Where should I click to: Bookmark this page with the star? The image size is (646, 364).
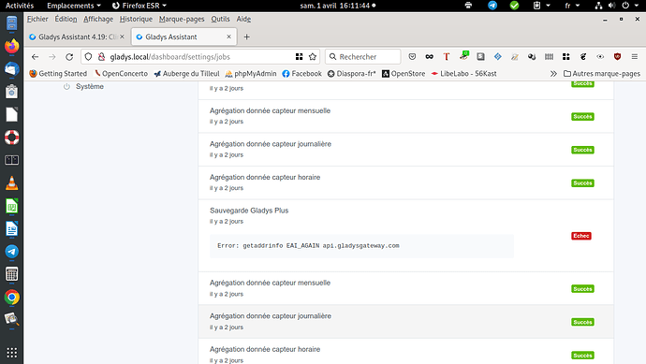(x=313, y=57)
